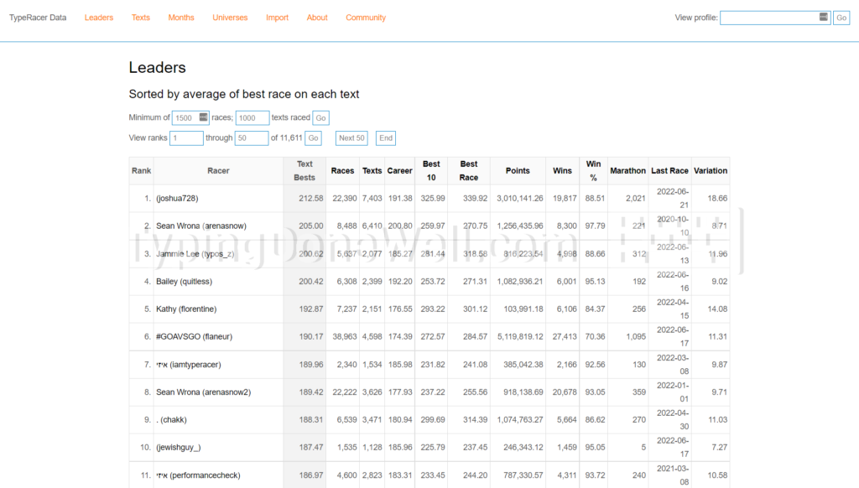This screenshot has height=488, width=859.
Task: Sort by Last Race column header
Action: (669, 171)
